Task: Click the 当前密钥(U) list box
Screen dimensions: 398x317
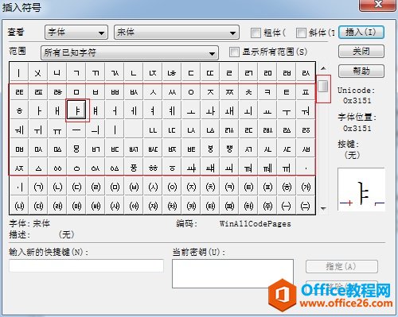Action: pyautogui.click(x=232, y=273)
